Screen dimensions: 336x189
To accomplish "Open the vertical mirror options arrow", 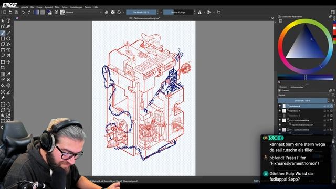I will [214, 12].
